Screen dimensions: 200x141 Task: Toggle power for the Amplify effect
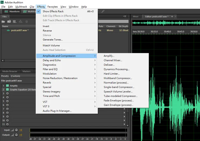[x=7, y=86]
